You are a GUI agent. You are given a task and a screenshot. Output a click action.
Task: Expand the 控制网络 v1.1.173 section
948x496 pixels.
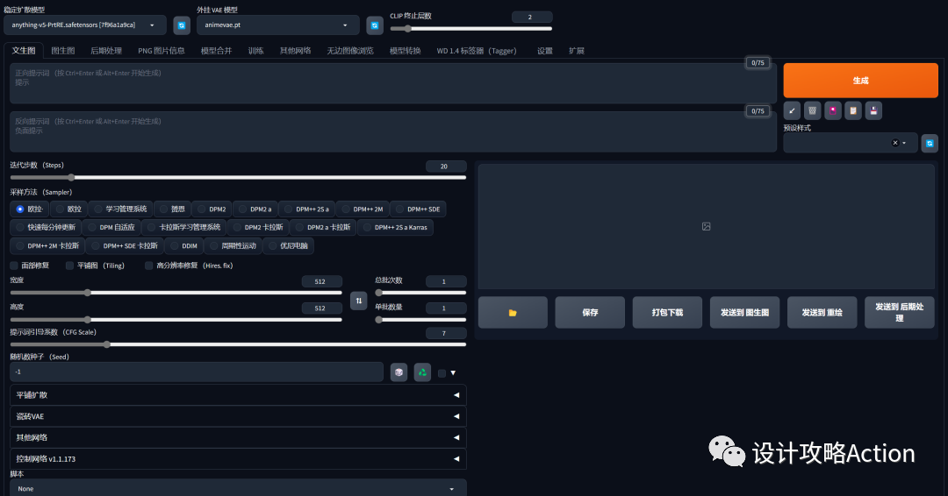point(238,458)
